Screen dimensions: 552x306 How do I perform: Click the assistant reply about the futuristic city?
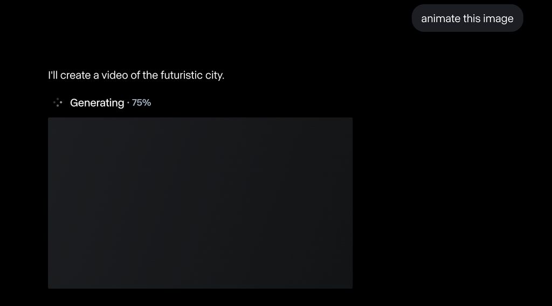[136, 75]
